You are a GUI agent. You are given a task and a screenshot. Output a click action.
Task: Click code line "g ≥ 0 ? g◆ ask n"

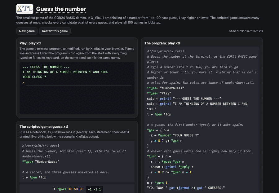coord(166,141)
